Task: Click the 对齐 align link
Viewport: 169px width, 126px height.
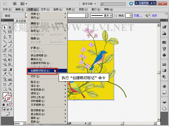Action: (154, 16)
